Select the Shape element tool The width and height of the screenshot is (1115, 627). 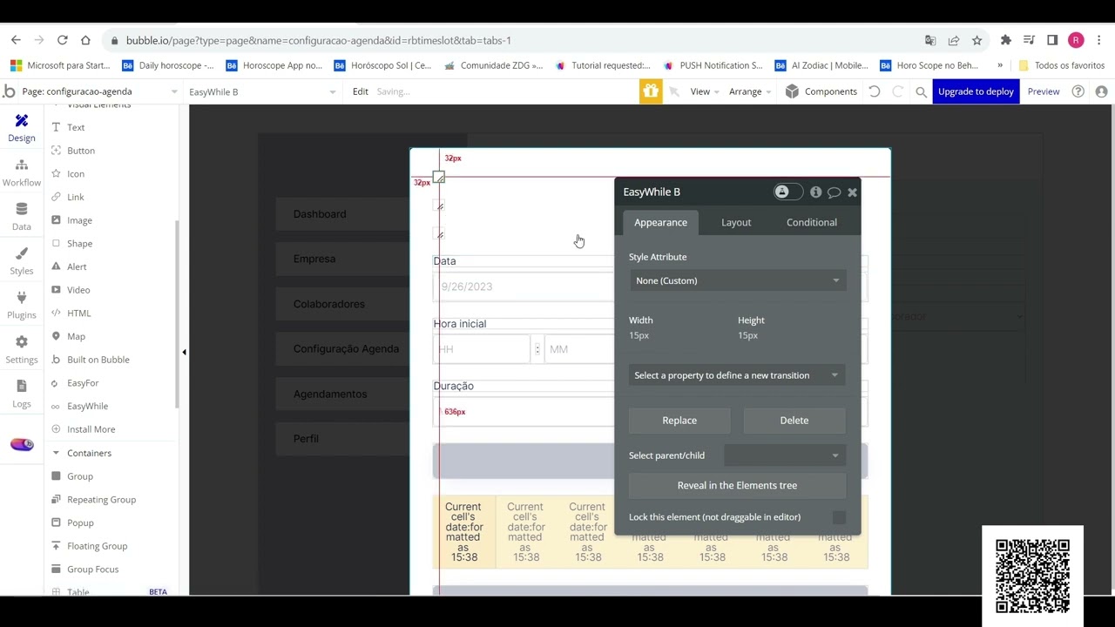79,243
